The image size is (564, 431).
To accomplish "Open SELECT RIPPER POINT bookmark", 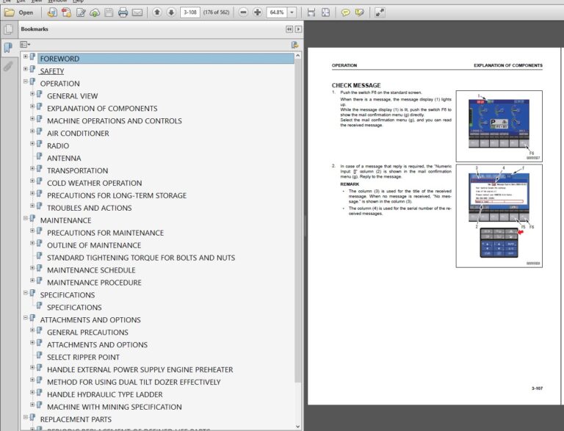I will click(x=83, y=358).
